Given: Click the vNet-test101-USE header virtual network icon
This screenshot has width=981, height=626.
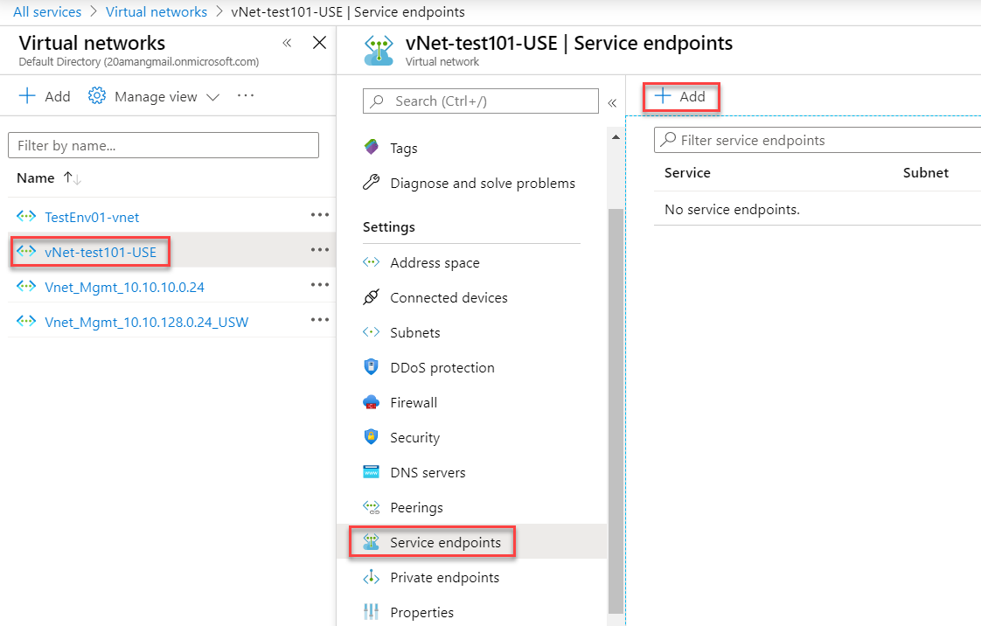Looking at the screenshot, I should tap(379, 51).
